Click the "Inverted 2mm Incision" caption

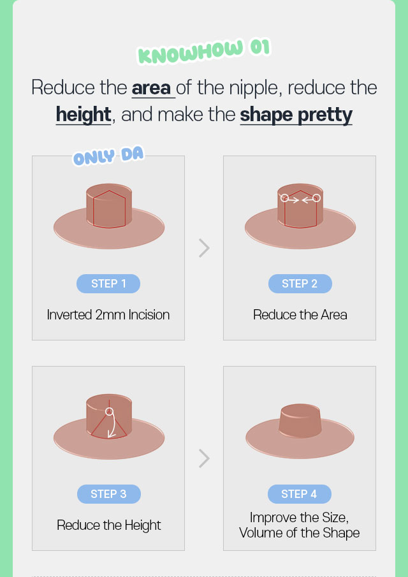tap(108, 314)
